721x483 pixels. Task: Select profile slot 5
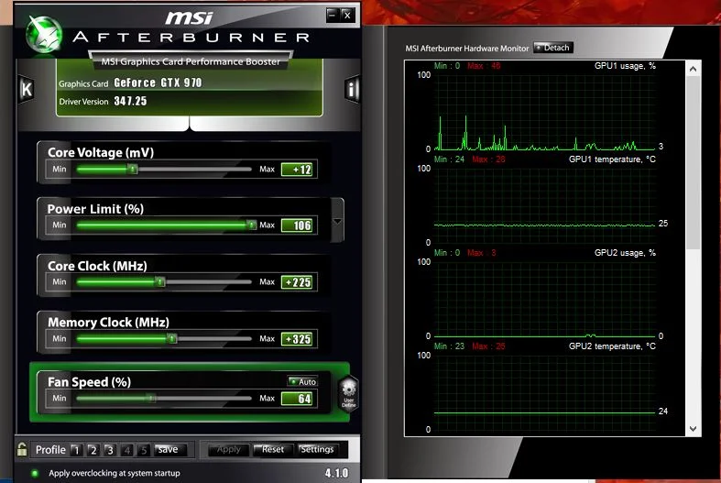point(144,450)
